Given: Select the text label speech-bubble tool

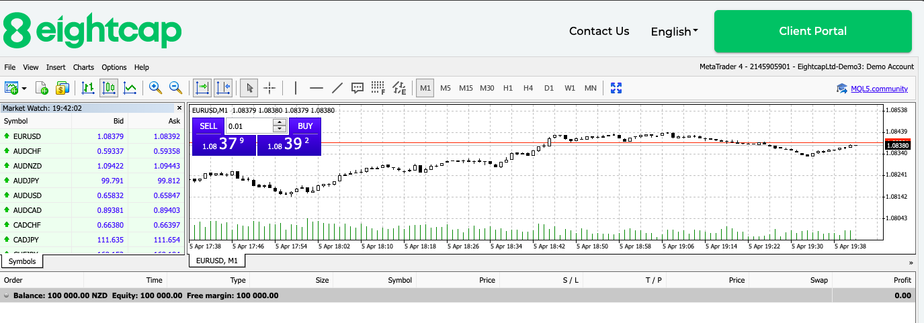Looking at the screenshot, I should (358, 87).
